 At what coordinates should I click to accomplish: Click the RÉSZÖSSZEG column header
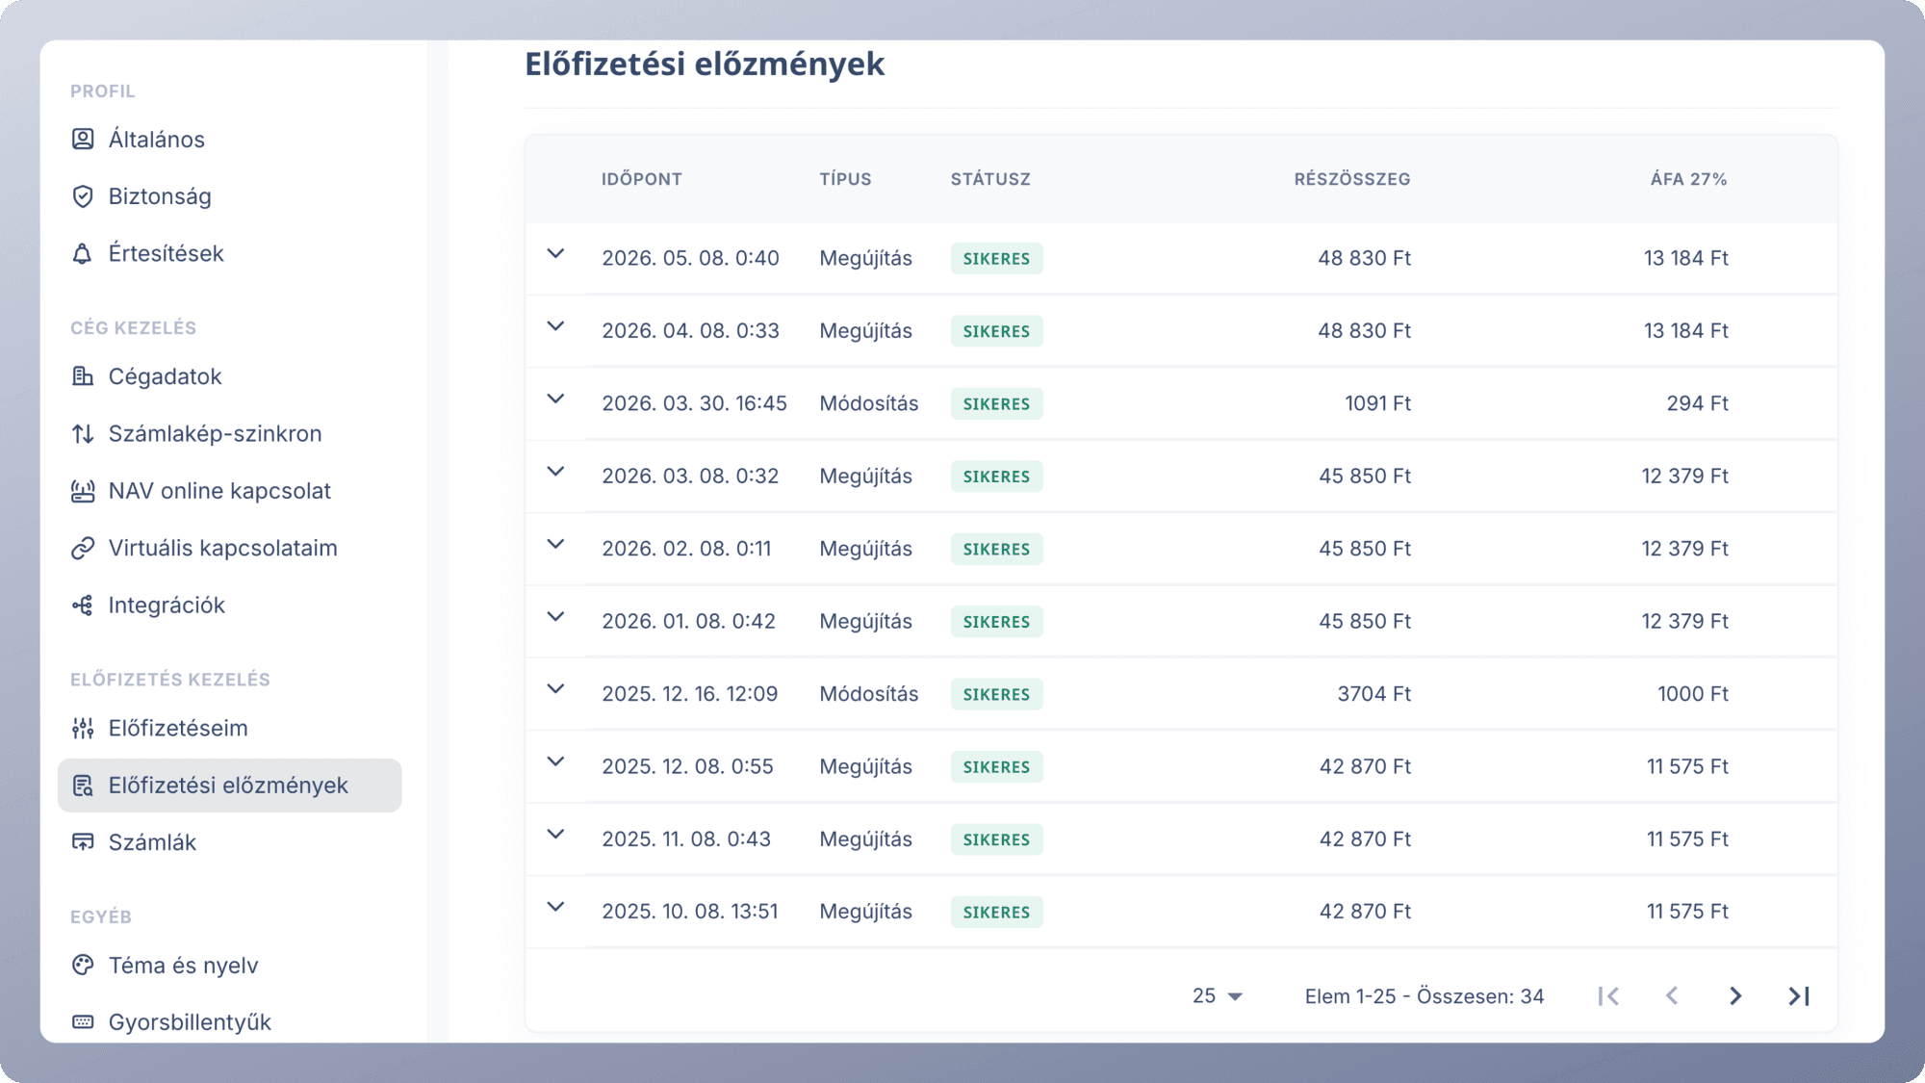(1352, 179)
